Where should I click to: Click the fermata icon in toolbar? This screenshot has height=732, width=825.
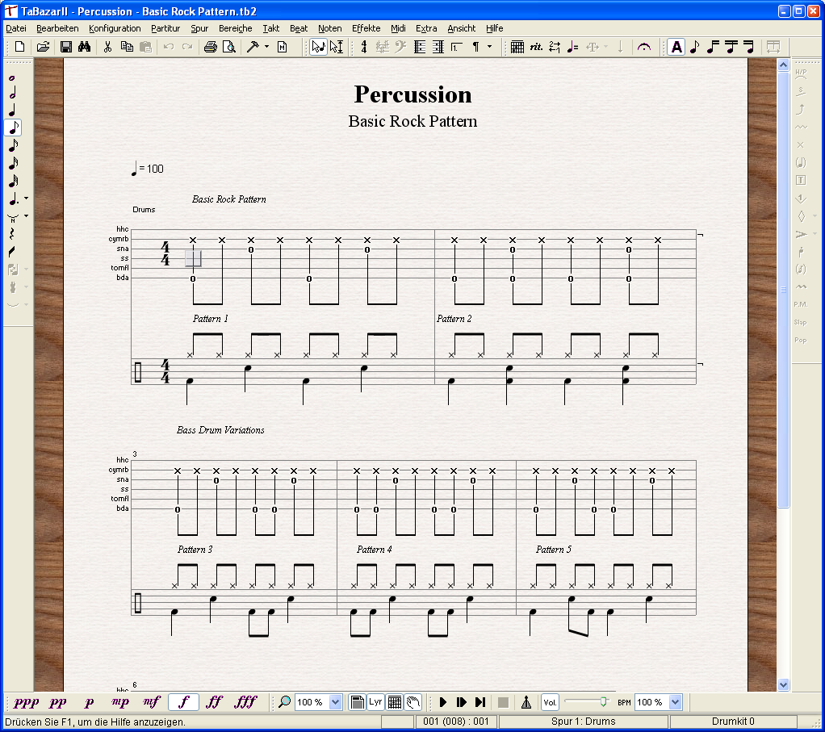tap(643, 47)
